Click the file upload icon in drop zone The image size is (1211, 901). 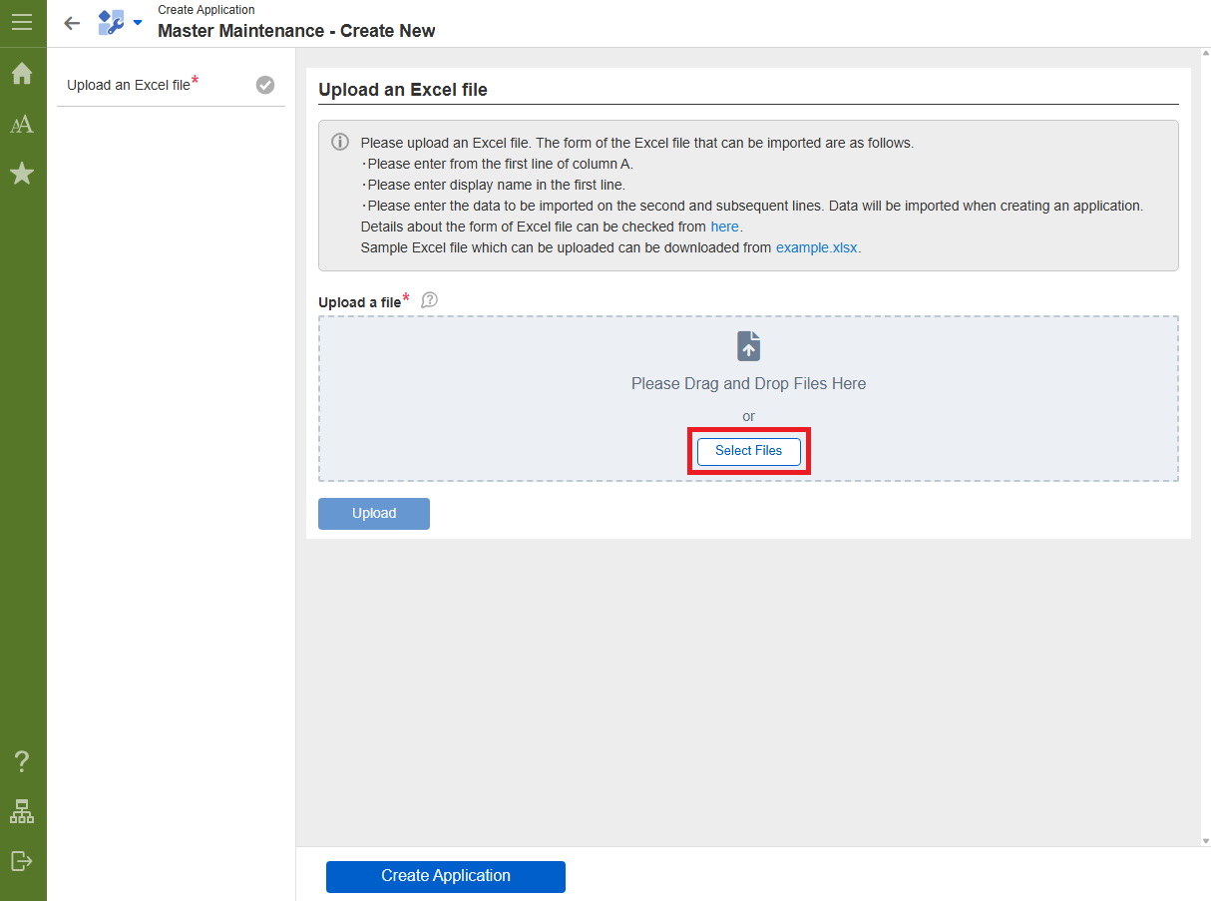pos(749,346)
